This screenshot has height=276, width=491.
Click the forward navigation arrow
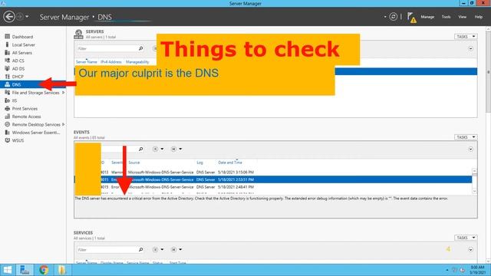pos(20,17)
